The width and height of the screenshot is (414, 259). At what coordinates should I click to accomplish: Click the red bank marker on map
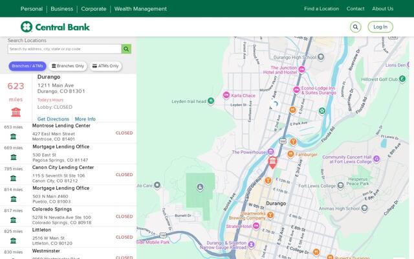(x=272, y=162)
